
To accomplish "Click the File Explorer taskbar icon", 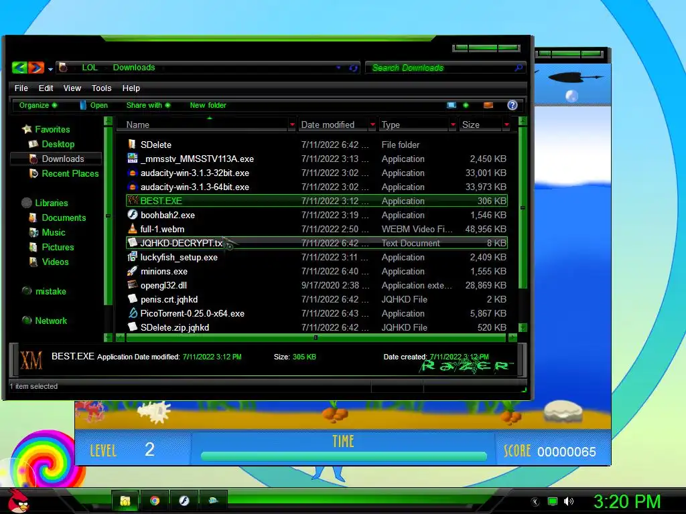I will click(125, 501).
